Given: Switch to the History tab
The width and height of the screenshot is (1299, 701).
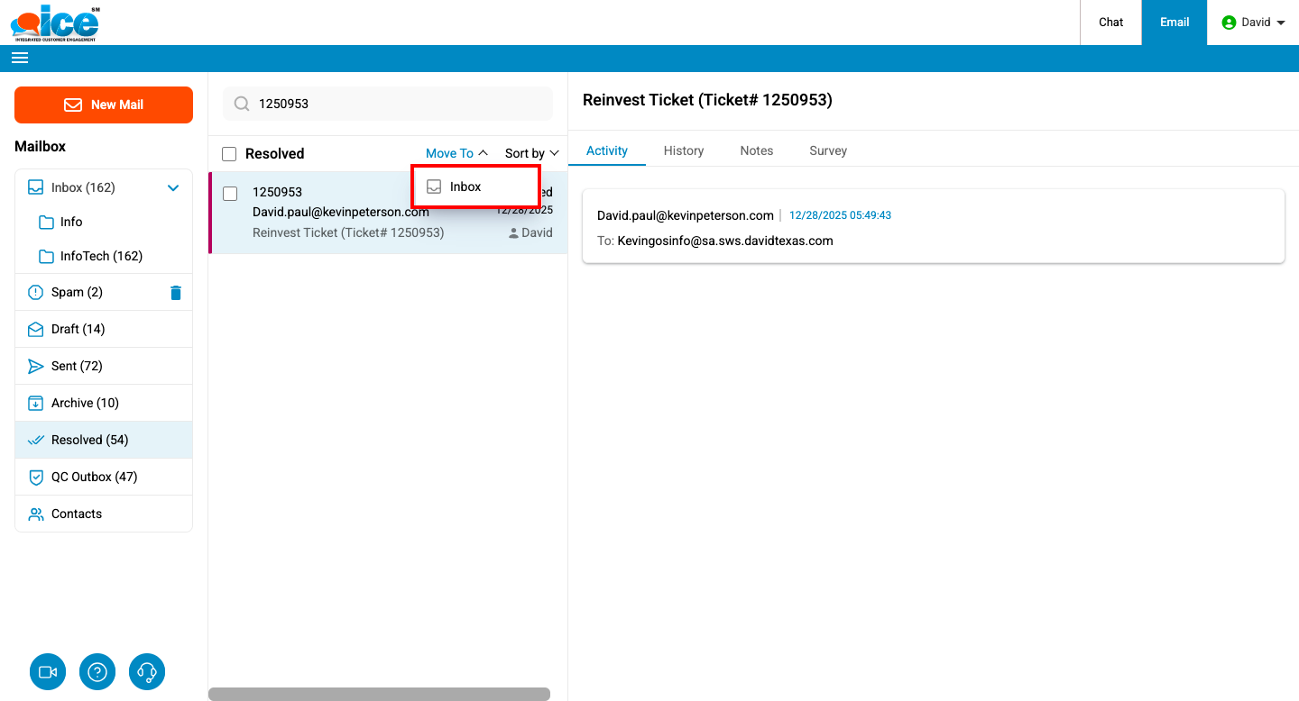Looking at the screenshot, I should [683, 150].
